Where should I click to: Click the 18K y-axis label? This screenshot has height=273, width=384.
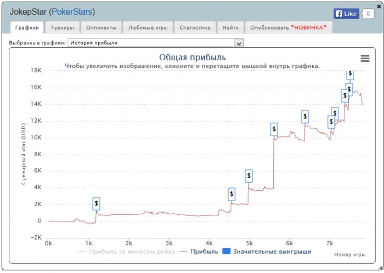[x=36, y=71]
